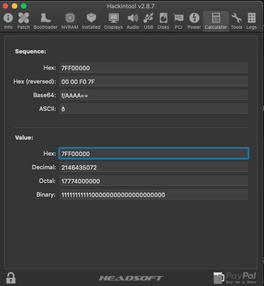Open the Power section
Viewport: 264px width, 286px height.
(194, 21)
